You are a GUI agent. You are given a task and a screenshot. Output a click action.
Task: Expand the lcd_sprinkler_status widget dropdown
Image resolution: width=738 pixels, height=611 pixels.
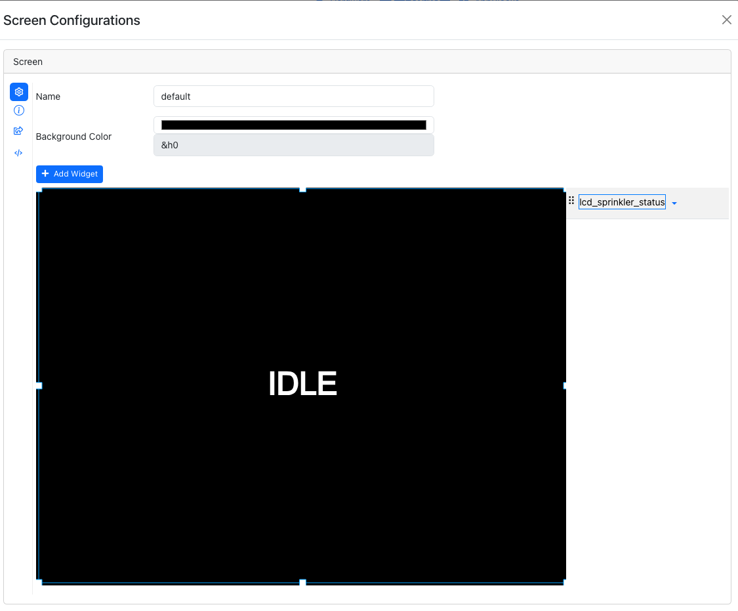[674, 203]
